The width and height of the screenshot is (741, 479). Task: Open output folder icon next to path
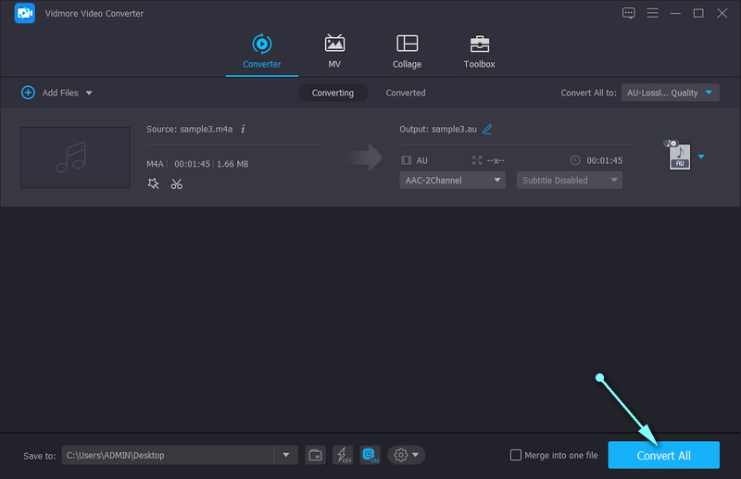[316, 455]
